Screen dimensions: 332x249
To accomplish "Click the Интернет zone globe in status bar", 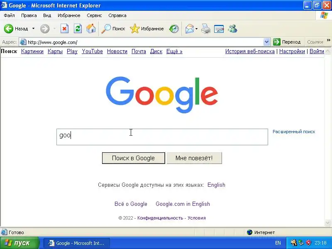I will (250, 232).
